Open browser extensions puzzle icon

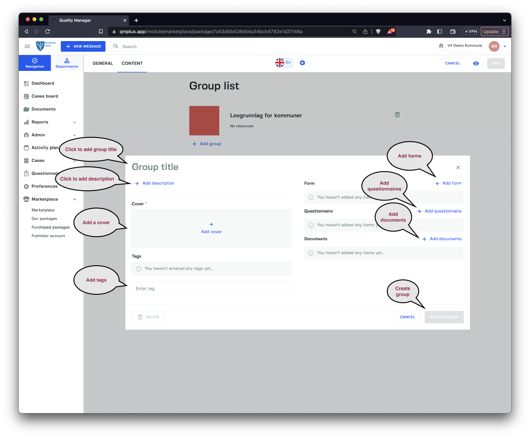(x=429, y=31)
